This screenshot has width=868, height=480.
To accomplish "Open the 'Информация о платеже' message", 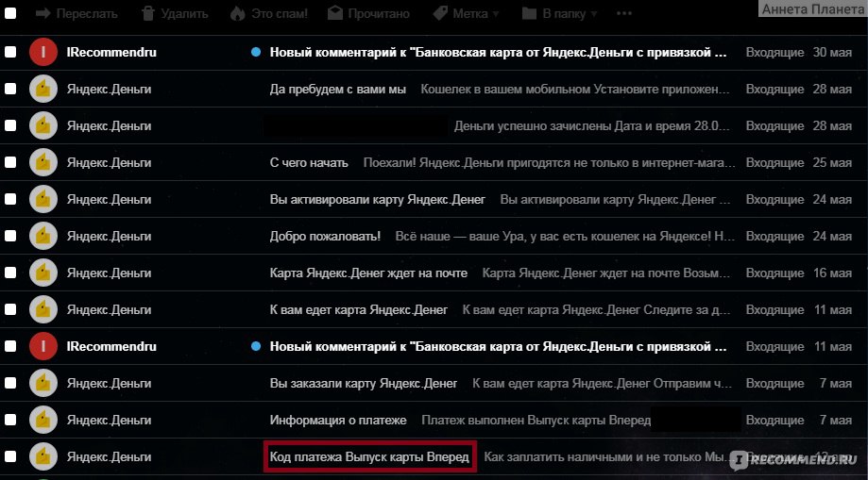I will pyautogui.click(x=338, y=421).
